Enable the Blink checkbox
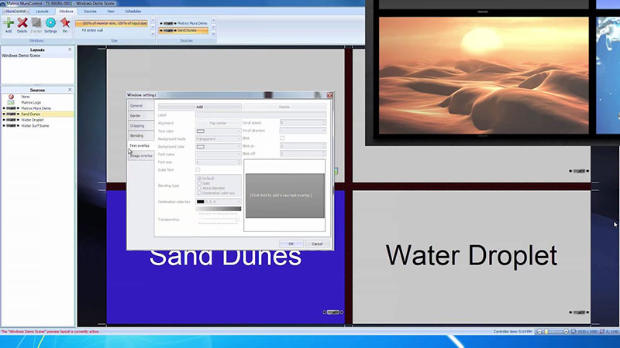The height and width of the screenshot is (348, 620). click(282, 138)
